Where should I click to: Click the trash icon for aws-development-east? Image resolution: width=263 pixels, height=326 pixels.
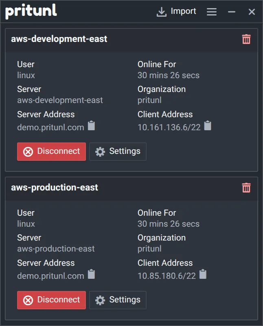[x=246, y=39]
